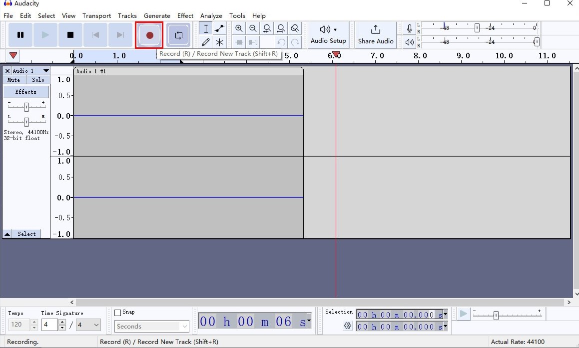
Task: Click the Silence Audio Selection icon
Action: (253, 42)
